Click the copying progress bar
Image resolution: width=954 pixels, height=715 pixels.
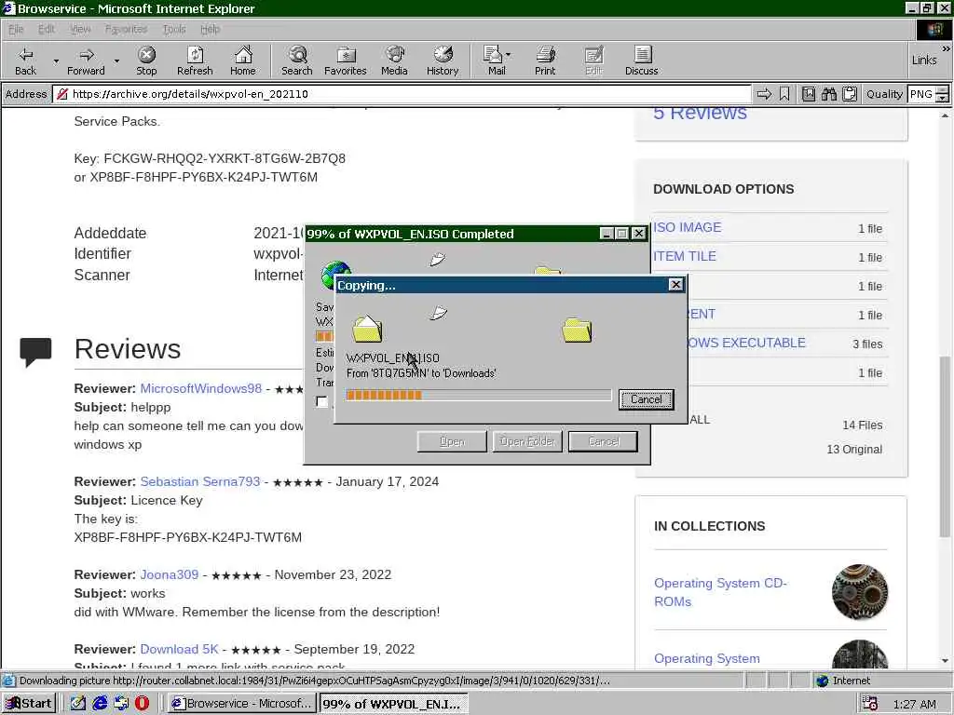tap(478, 395)
